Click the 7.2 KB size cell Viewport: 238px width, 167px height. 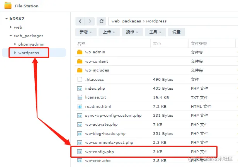[x=160, y=106]
